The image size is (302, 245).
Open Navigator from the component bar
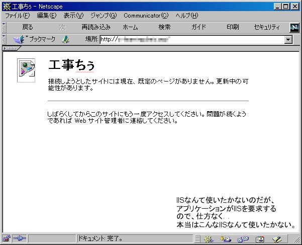pyautogui.click(x=209, y=239)
